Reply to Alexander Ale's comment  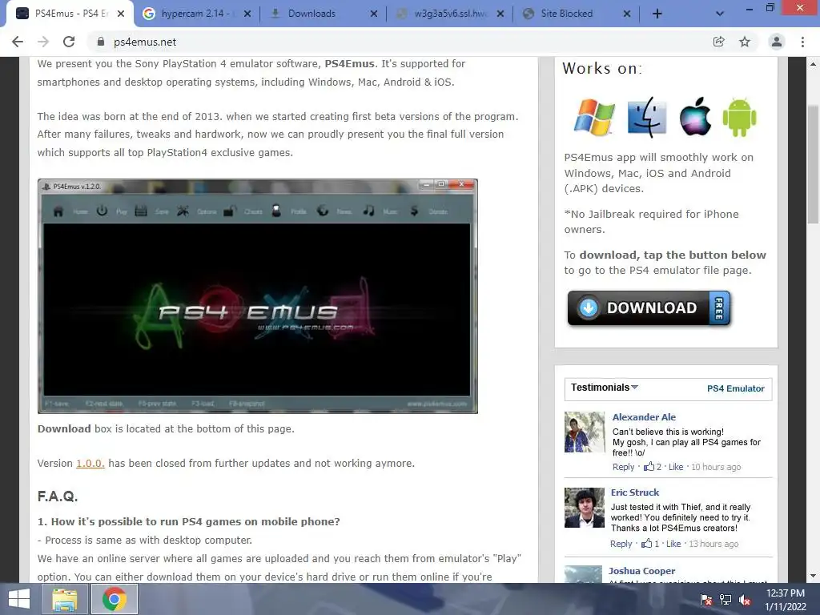pos(623,467)
